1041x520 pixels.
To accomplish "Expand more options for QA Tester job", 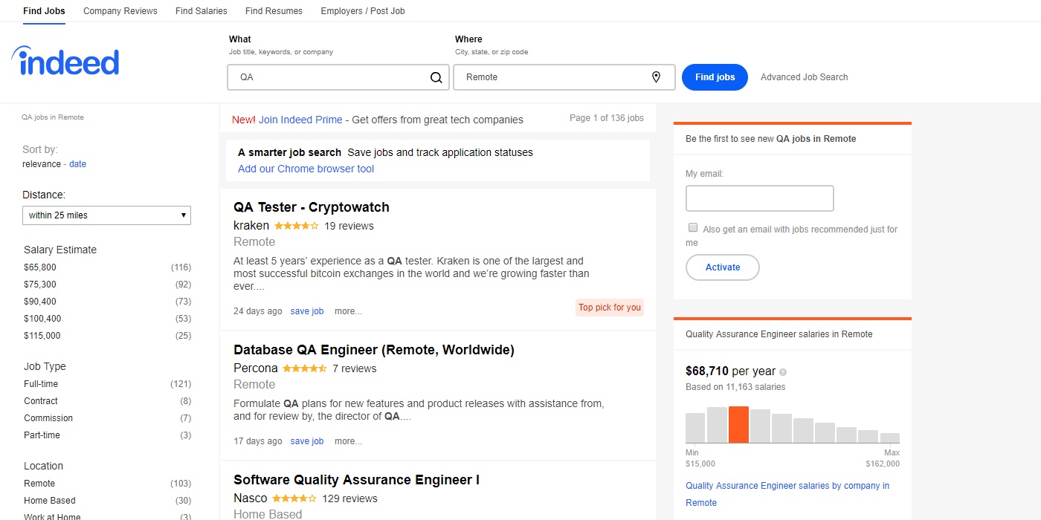I will (348, 311).
